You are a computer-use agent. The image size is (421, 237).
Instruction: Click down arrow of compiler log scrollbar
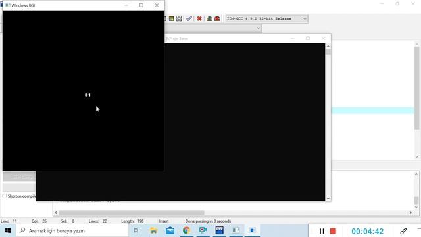pyautogui.click(x=416, y=207)
